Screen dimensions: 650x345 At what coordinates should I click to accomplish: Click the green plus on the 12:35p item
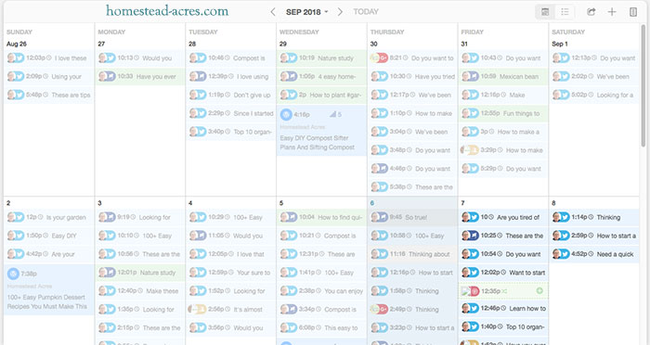click(x=539, y=290)
